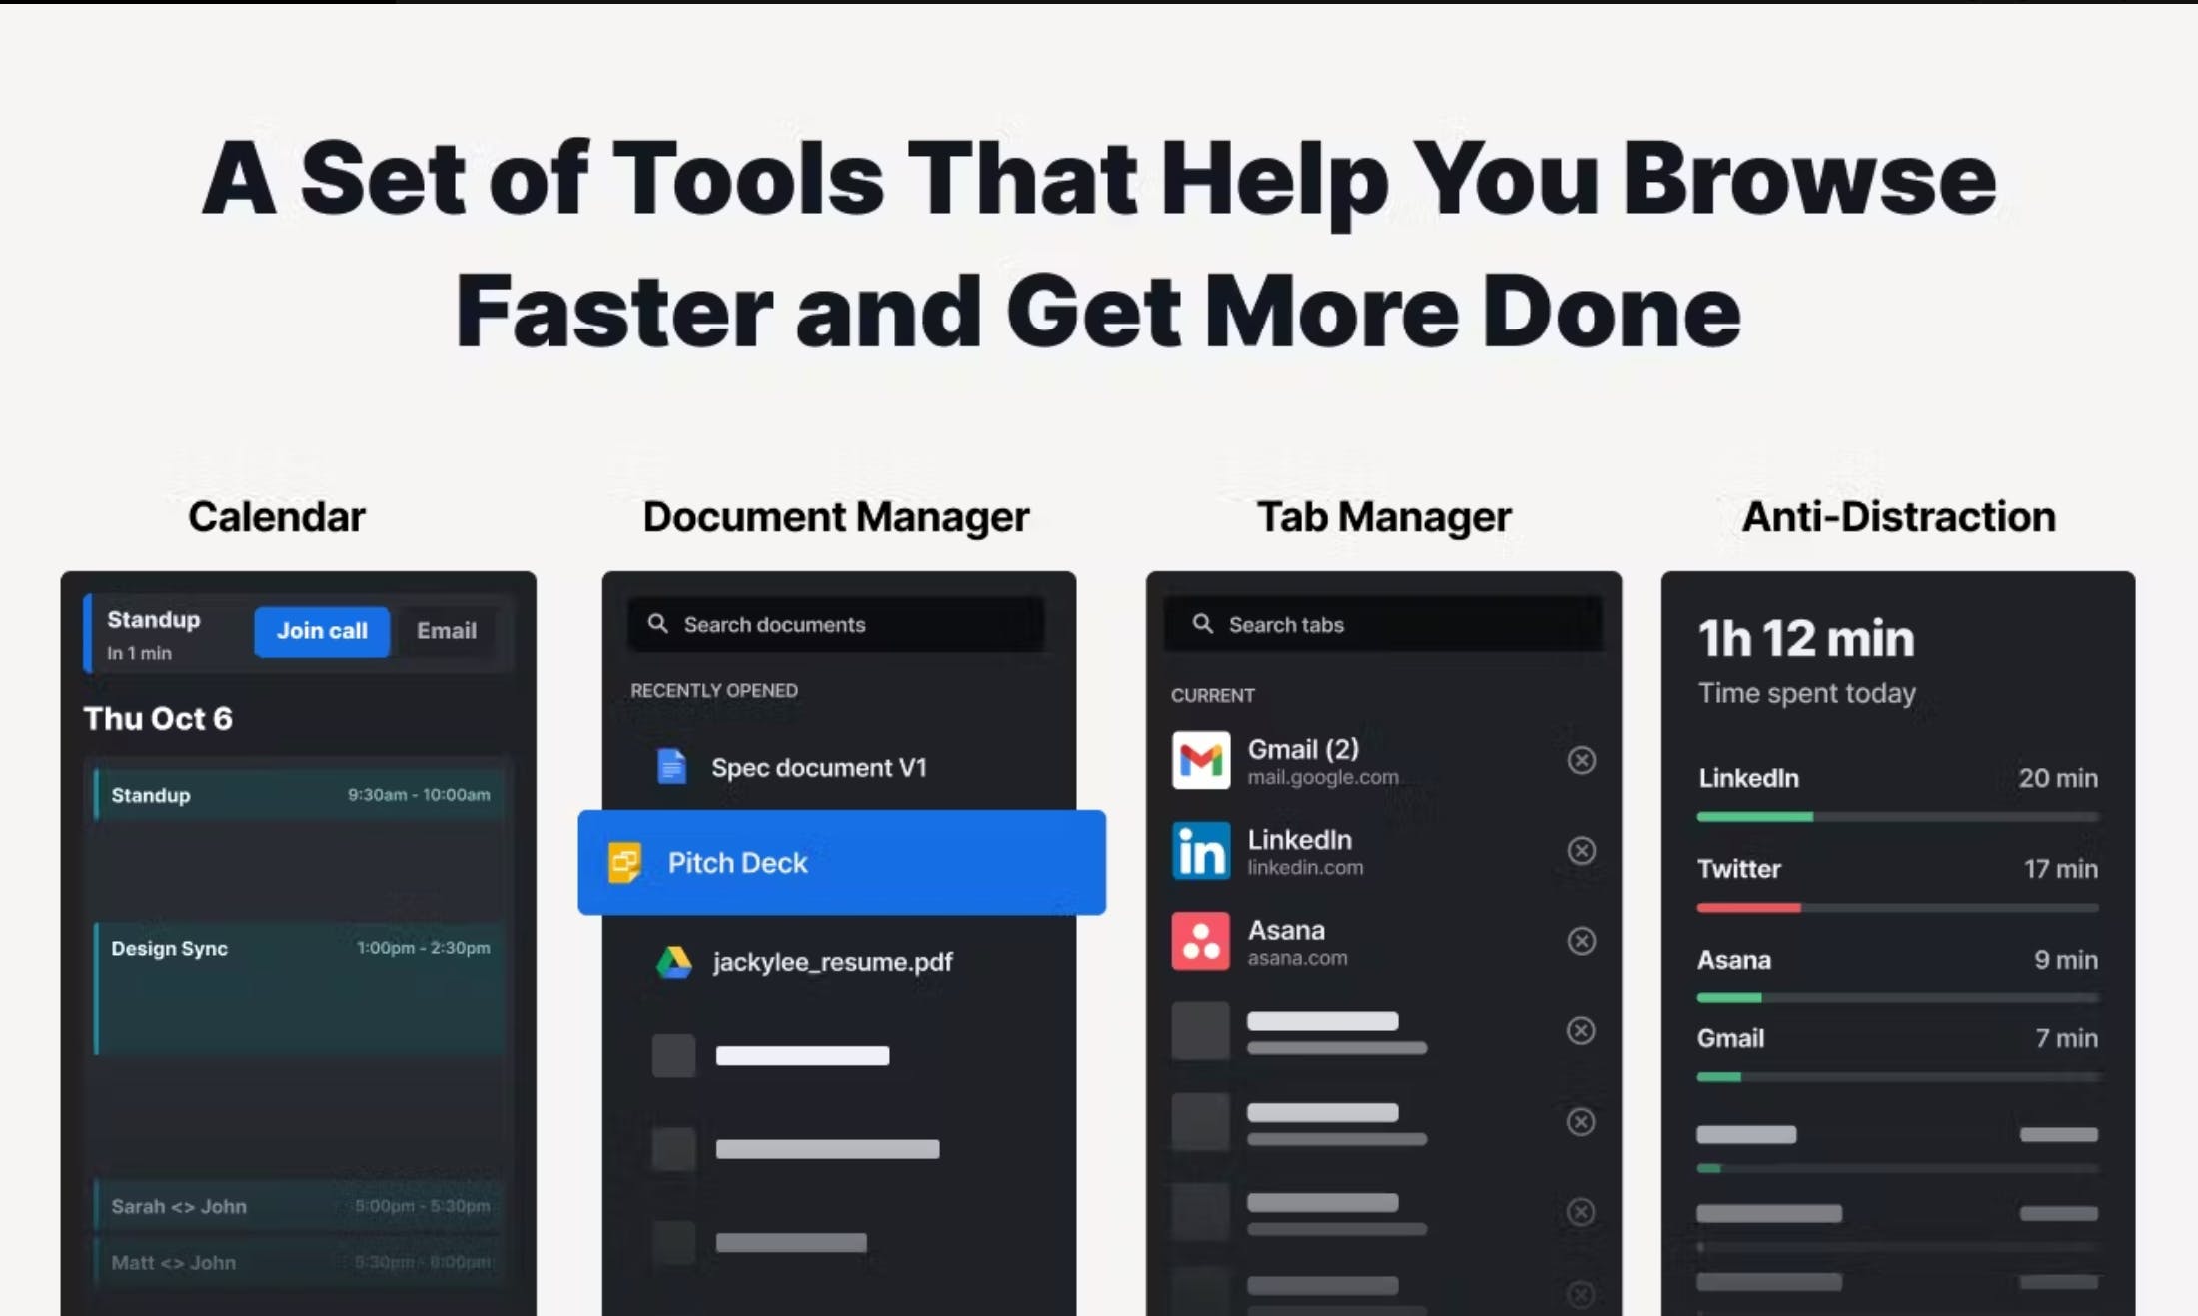The width and height of the screenshot is (2198, 1316).
Task: Select Pitch Deck in Document Manager
Action: click(839, 862)
